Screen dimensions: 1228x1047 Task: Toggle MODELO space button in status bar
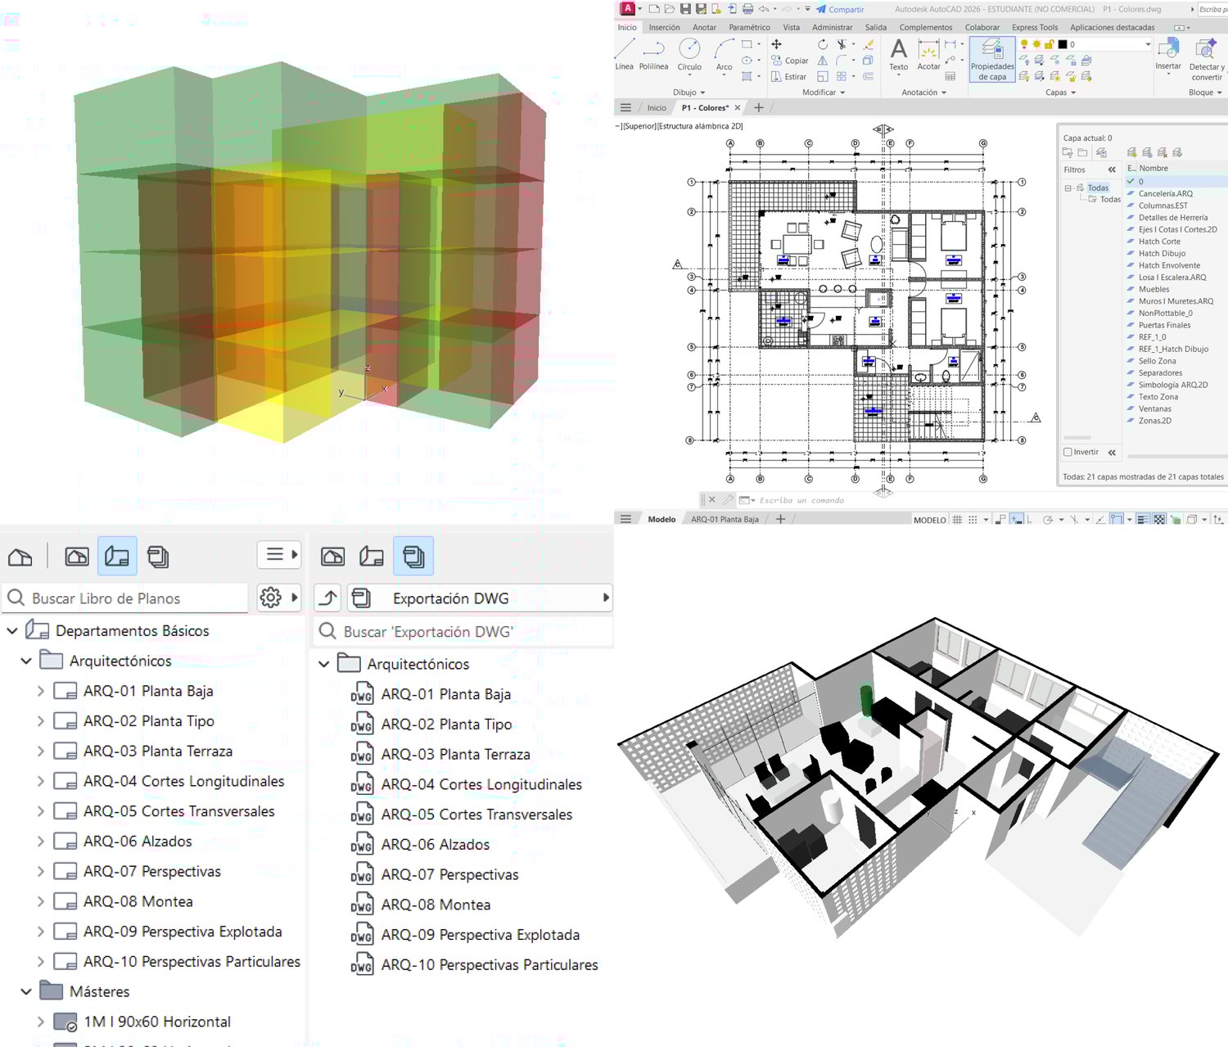click(x=930, y=520)
